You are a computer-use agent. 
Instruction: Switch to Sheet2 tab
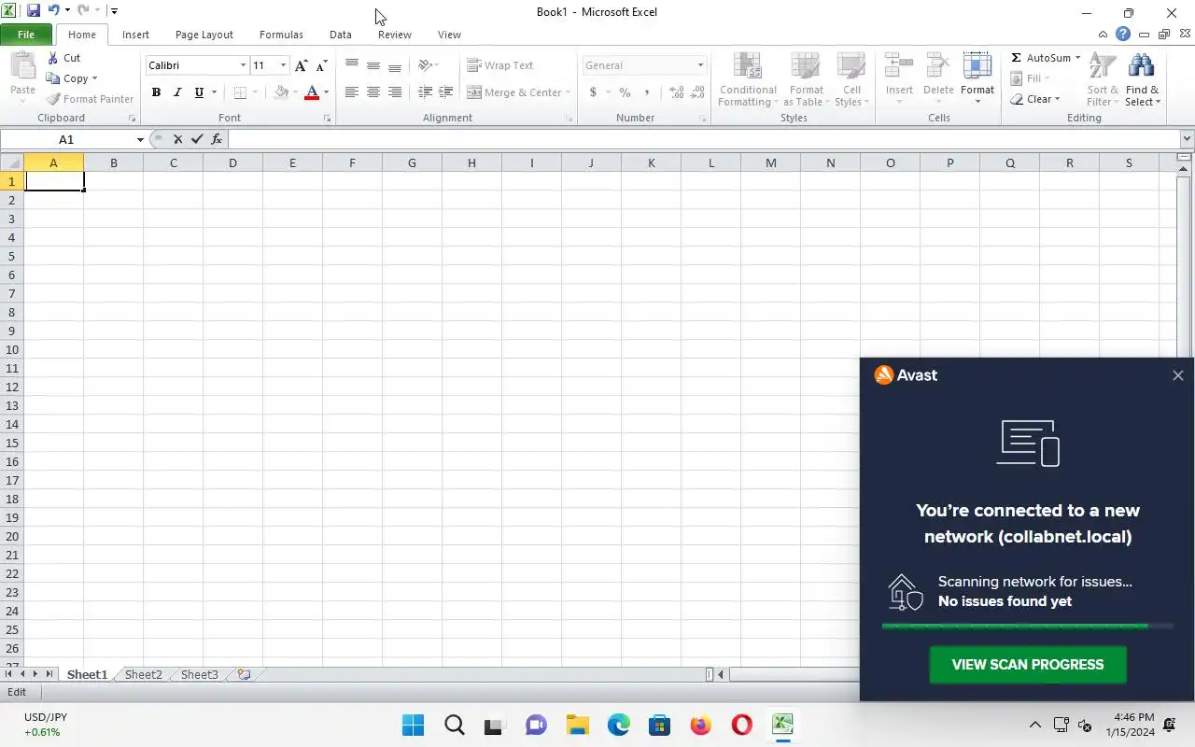click(x=143, y=674)
